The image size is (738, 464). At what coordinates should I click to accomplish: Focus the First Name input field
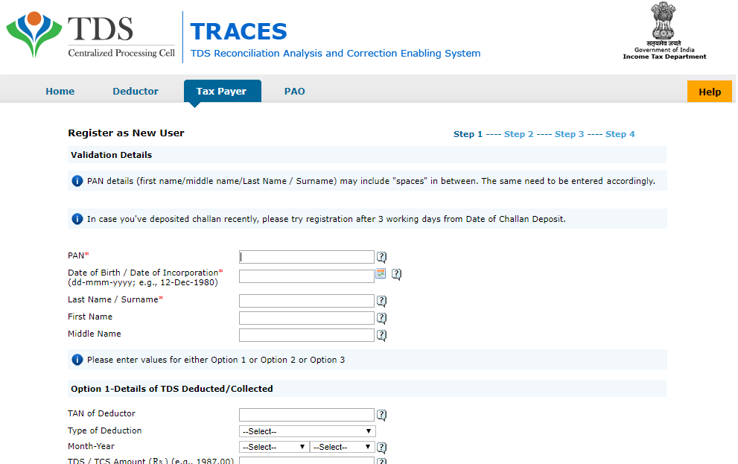(306, 318)
